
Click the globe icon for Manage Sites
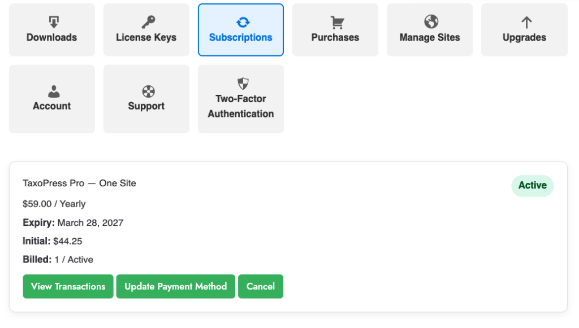click(430, 21)
